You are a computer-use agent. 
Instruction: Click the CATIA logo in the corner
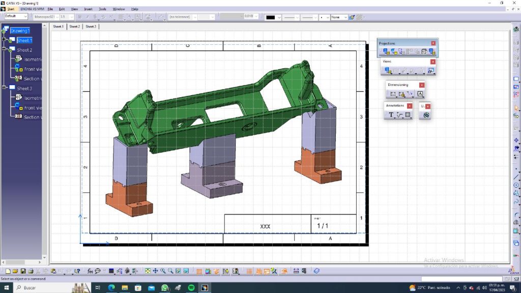click(514, 271)
